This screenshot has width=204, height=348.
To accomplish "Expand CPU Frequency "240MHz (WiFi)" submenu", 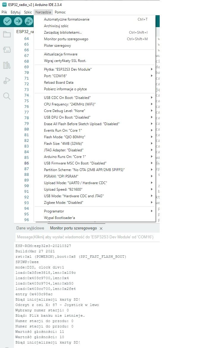I will coord(95,104).
